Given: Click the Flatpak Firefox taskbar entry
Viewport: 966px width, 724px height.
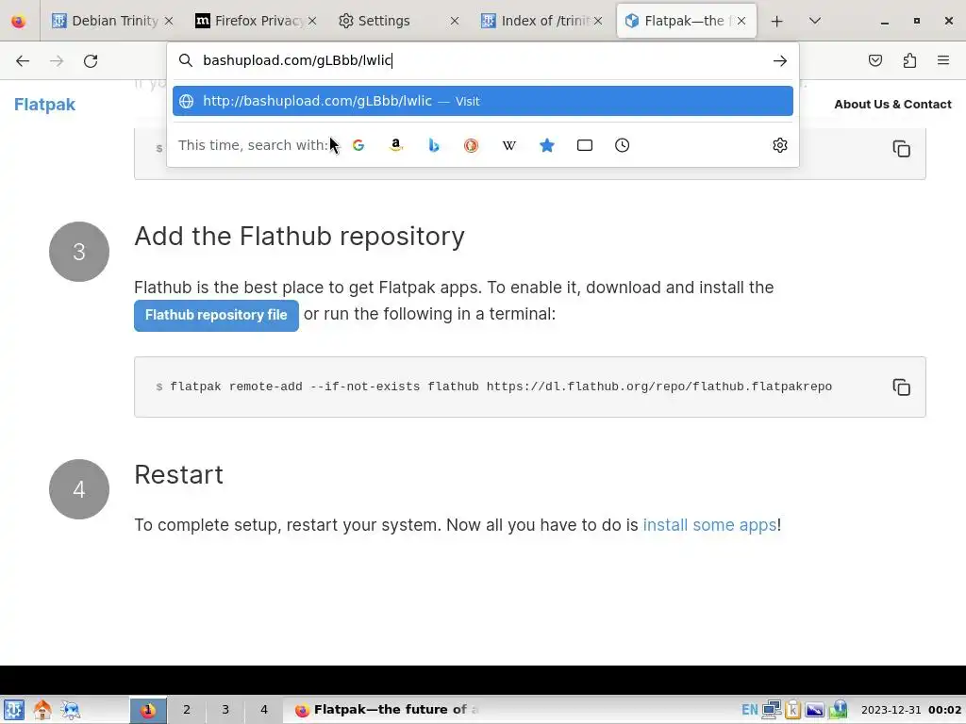Looking at the screenshot, I should tap(387, 710).
